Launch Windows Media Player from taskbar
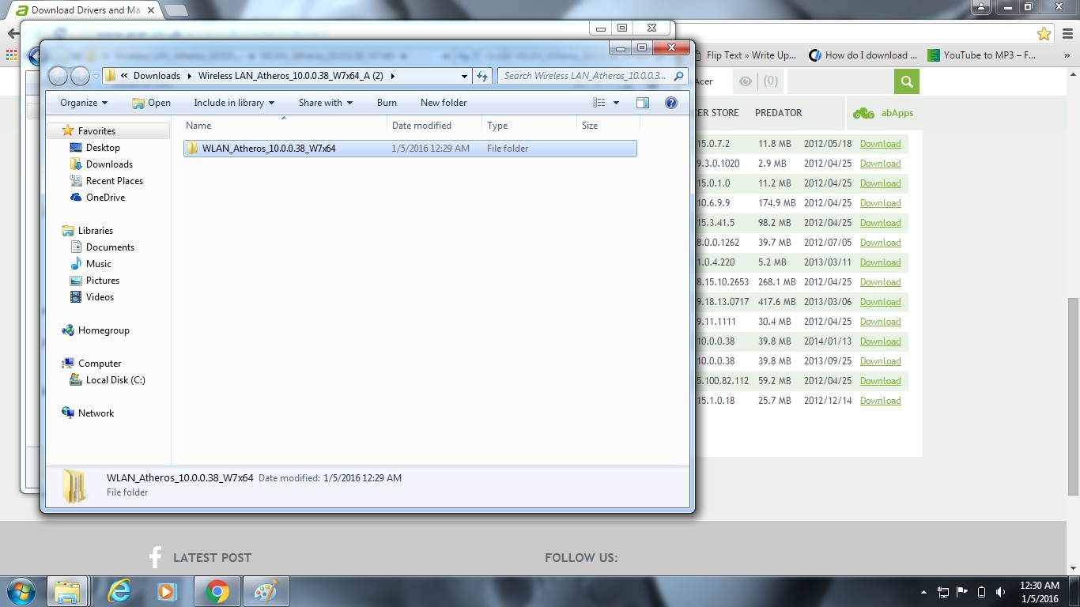1080x607 pixels. click(167, 591)
